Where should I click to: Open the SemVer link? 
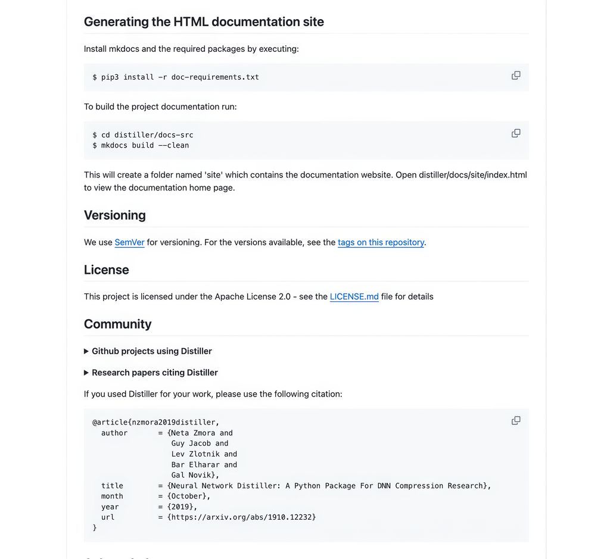pos(129,242)
